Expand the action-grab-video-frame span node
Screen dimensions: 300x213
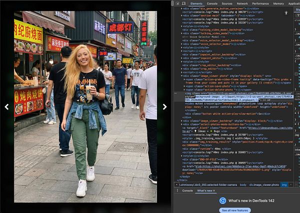(x=184, y=79)
